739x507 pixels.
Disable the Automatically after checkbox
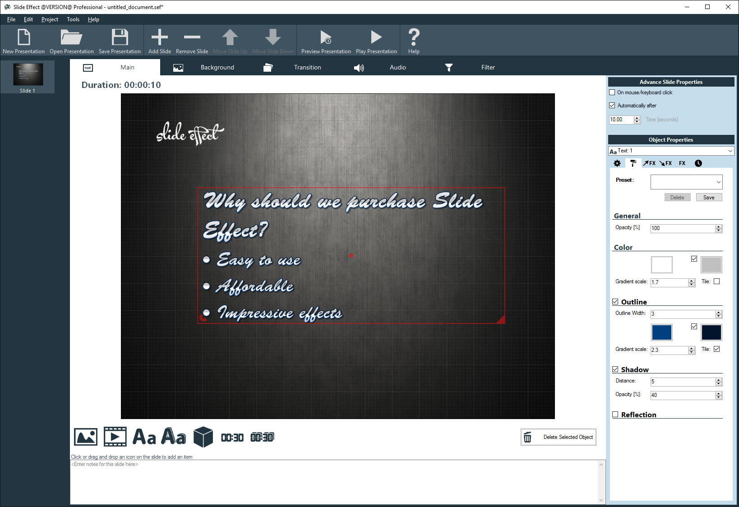612,105
